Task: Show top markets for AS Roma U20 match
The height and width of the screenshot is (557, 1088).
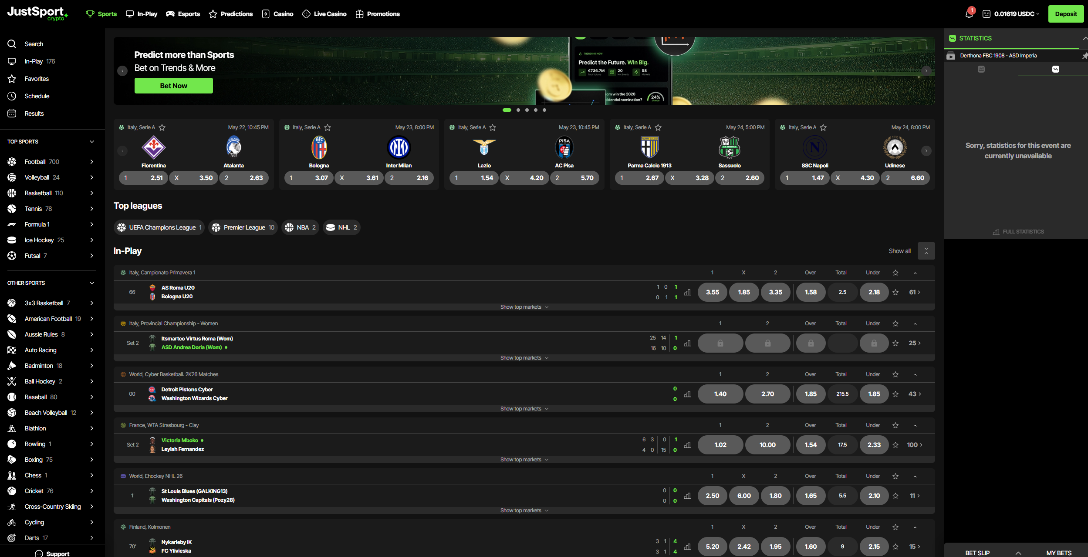Action: (x=524, y=307)
